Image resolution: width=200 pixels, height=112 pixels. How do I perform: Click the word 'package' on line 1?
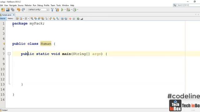point(20,24)
